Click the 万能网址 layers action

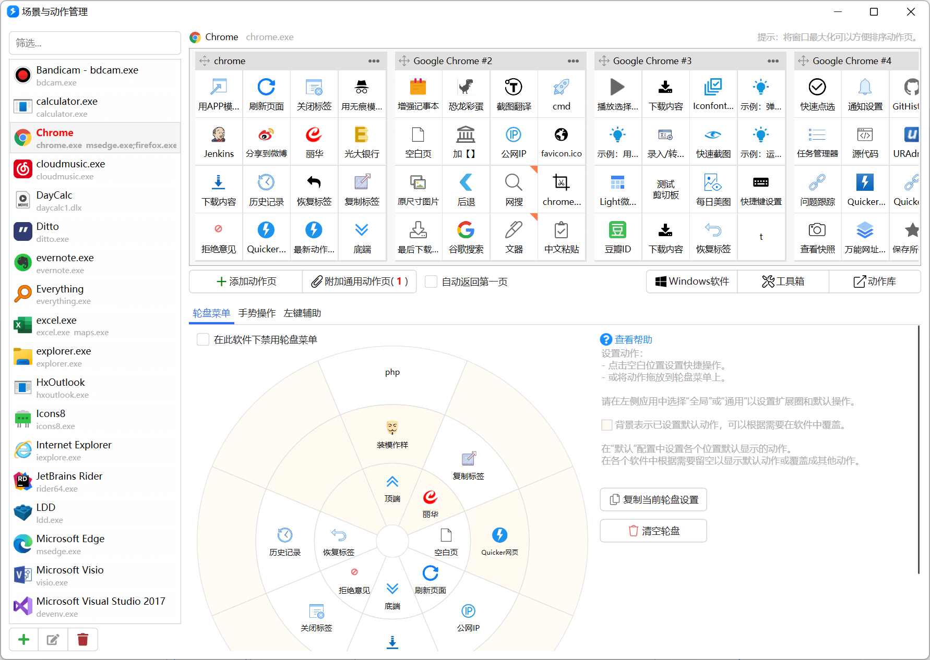865,237
